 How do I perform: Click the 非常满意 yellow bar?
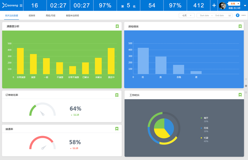20,61
